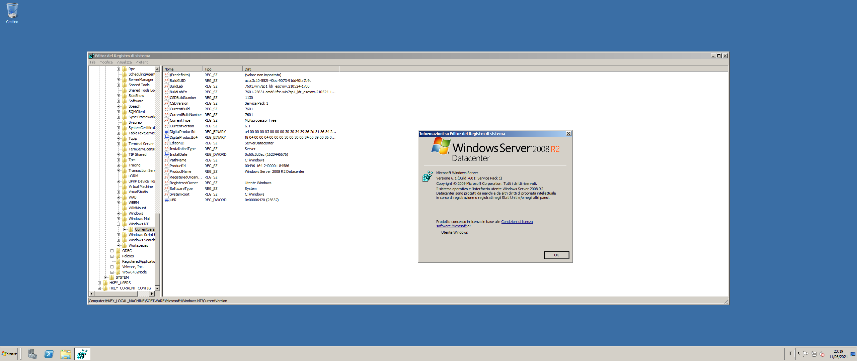Viewport: 857px width, 361px height.
Task: Expand the CurrentVers subkey node
Action: tap(125, 229)
